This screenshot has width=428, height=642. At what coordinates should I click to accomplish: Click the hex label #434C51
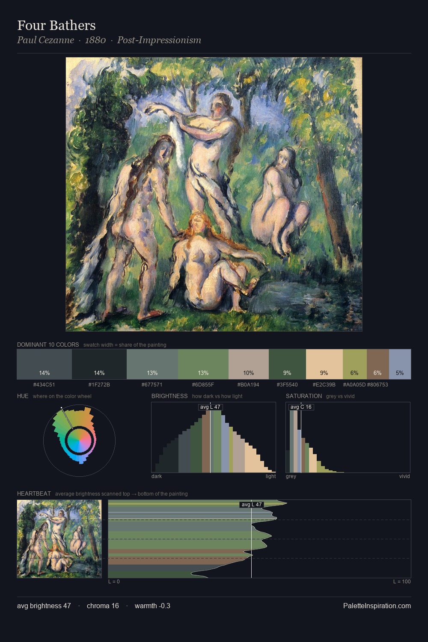coord(45,384)
